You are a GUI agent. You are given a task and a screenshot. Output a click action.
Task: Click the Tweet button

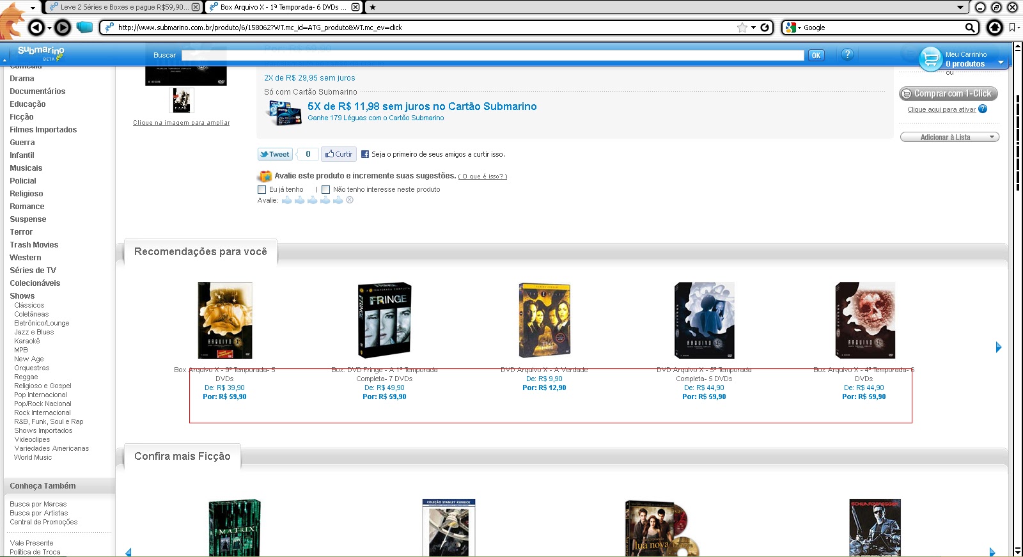pyautogui.click(x=275, y=154)
